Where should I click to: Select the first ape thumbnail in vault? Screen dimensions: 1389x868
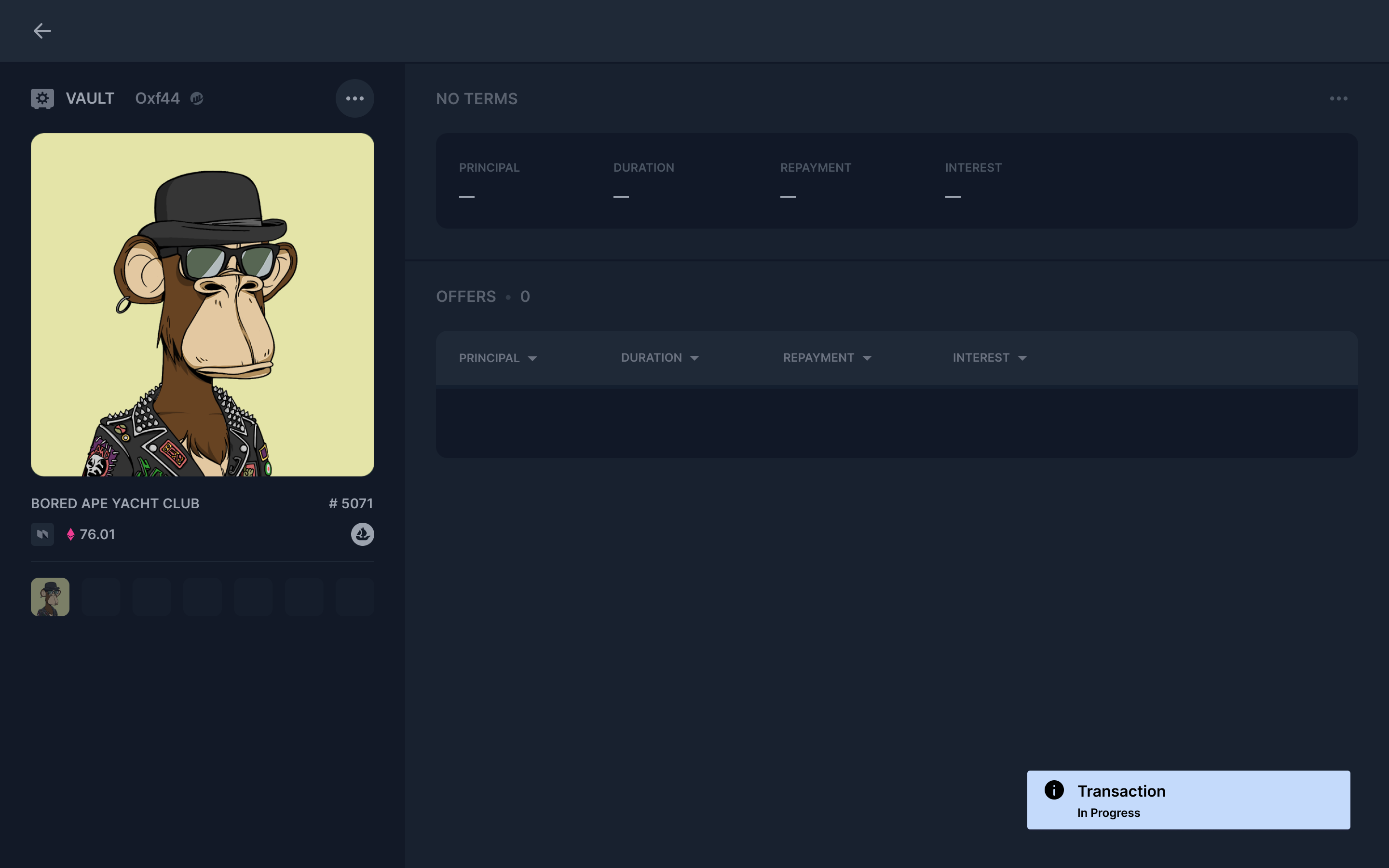[x=50, y=597]
